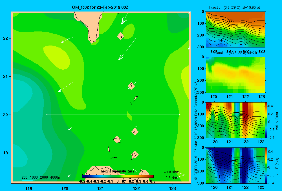
Task: Click the white section line at latitude 20
Action: tap(113, 115)
